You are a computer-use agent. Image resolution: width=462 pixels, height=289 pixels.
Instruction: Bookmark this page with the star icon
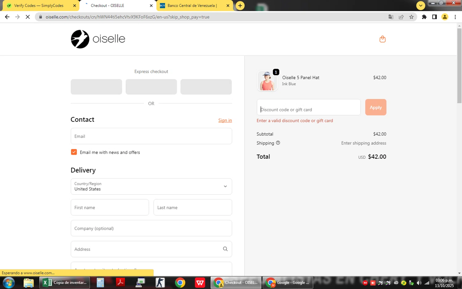coord(411,17)
